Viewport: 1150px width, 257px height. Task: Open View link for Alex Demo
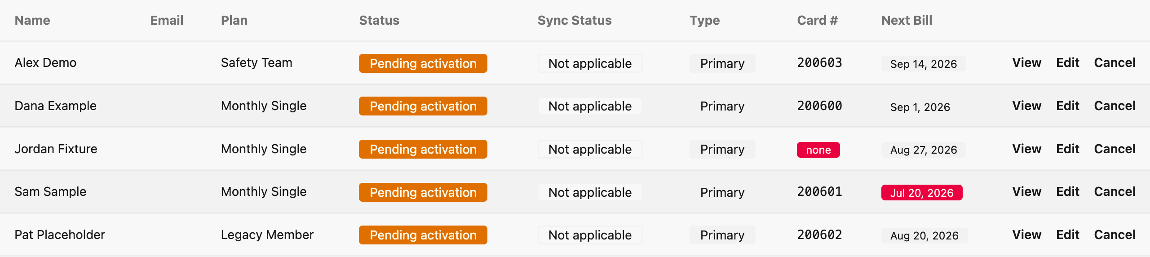1026,63
